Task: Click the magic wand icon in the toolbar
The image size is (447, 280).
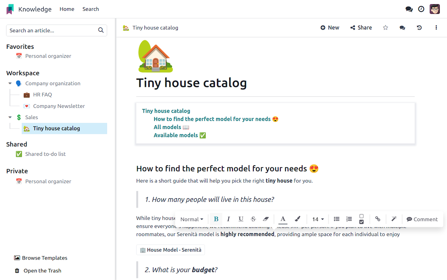Action: point(394,219)
